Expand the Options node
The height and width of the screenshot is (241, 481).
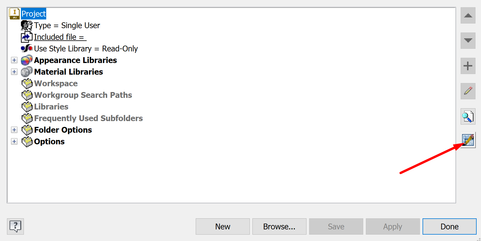(x=14, y=141)
